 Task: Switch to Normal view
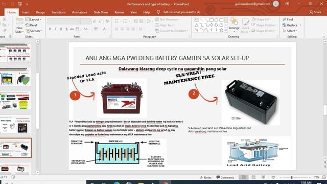(x=243, y=177)
